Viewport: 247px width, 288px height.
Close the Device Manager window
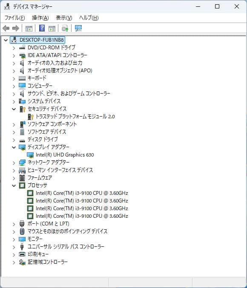point(237,7)
